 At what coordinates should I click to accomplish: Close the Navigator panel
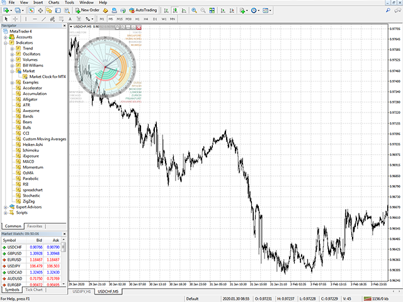[64, 26]
